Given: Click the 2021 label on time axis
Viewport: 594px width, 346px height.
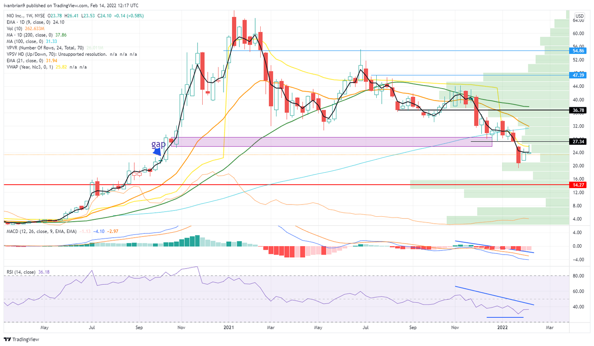Looking at the screenshot, I should tap(229, 327).
